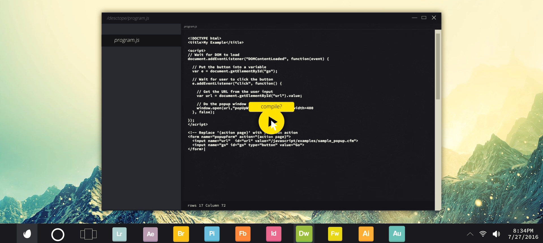
Task: Click the document.addEventListener("DOMContentLoaded" line
Action: tap(258, 59)
